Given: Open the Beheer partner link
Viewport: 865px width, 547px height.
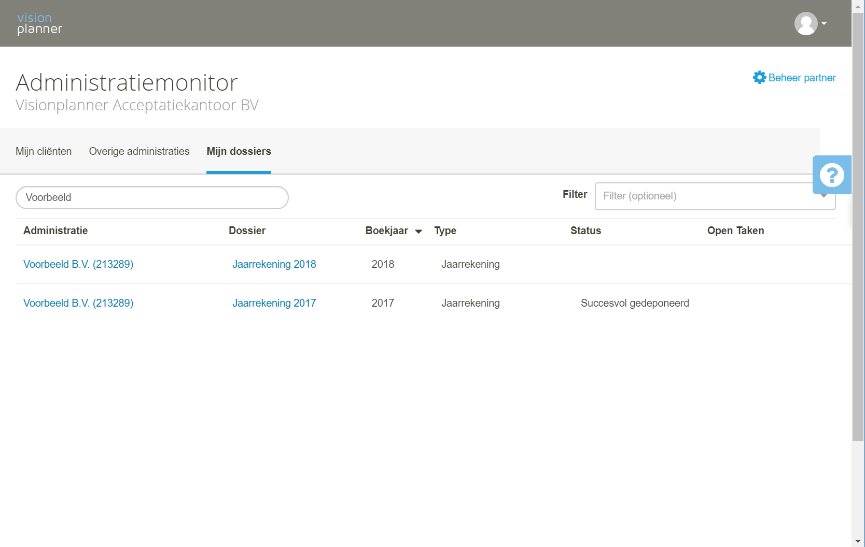Looking at the screenshot, I should (802, 78).
